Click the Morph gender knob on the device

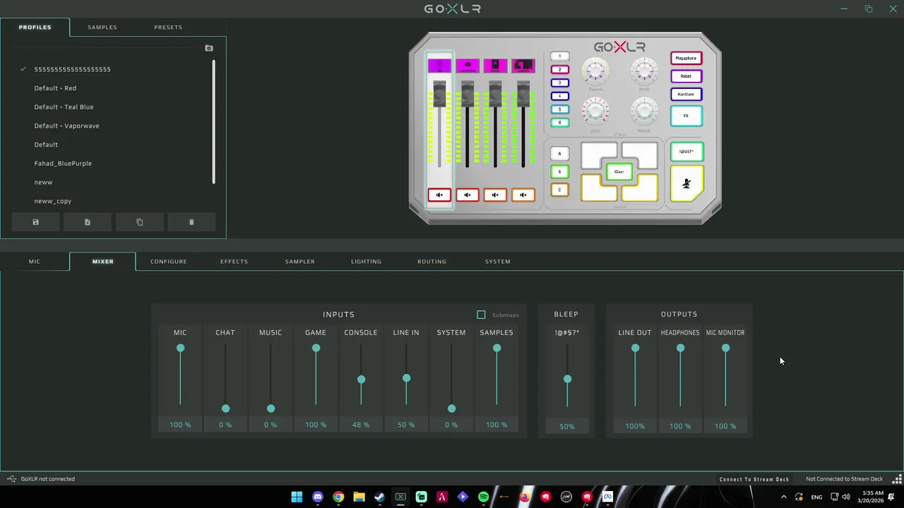(644, 111)
